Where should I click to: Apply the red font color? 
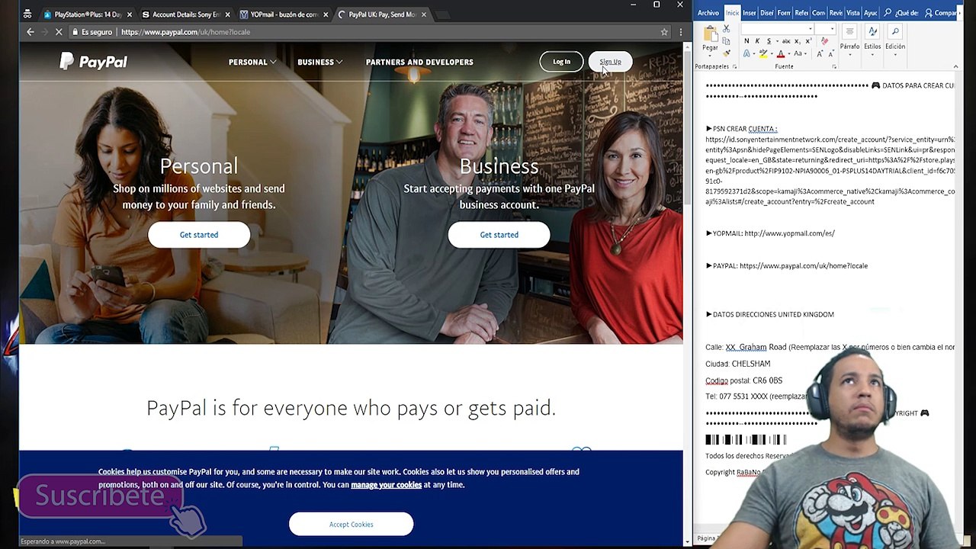[780, 53]
